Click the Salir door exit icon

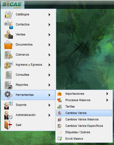[8, 125]
